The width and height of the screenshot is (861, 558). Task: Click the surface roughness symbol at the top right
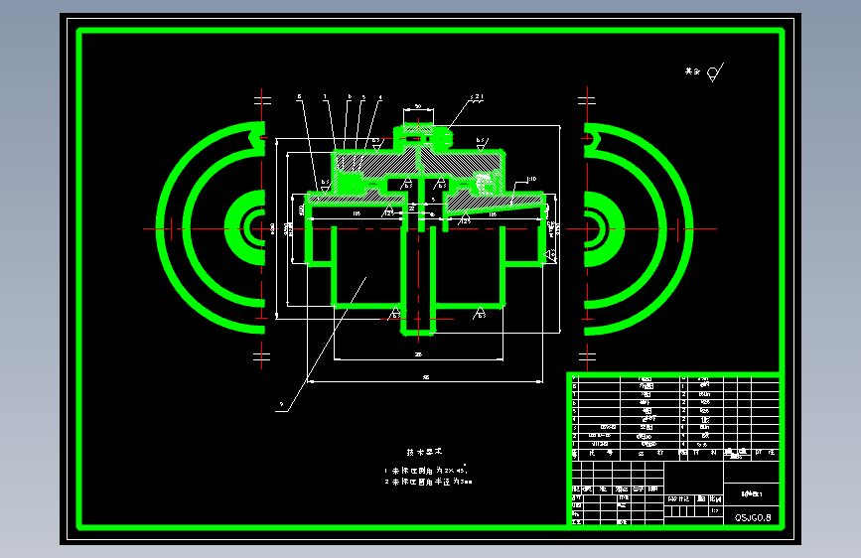point(715,71)
